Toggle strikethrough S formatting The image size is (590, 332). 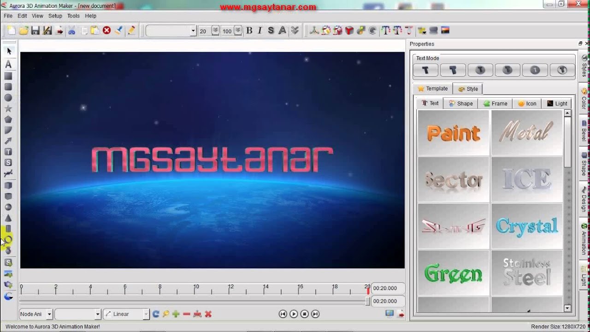(x=271, y=30)
